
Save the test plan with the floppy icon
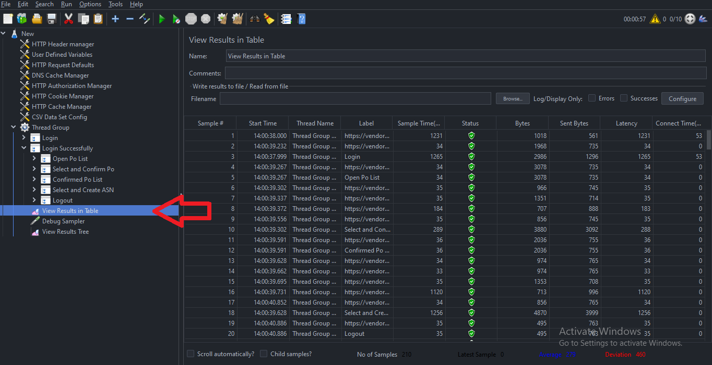click(52, 19)
